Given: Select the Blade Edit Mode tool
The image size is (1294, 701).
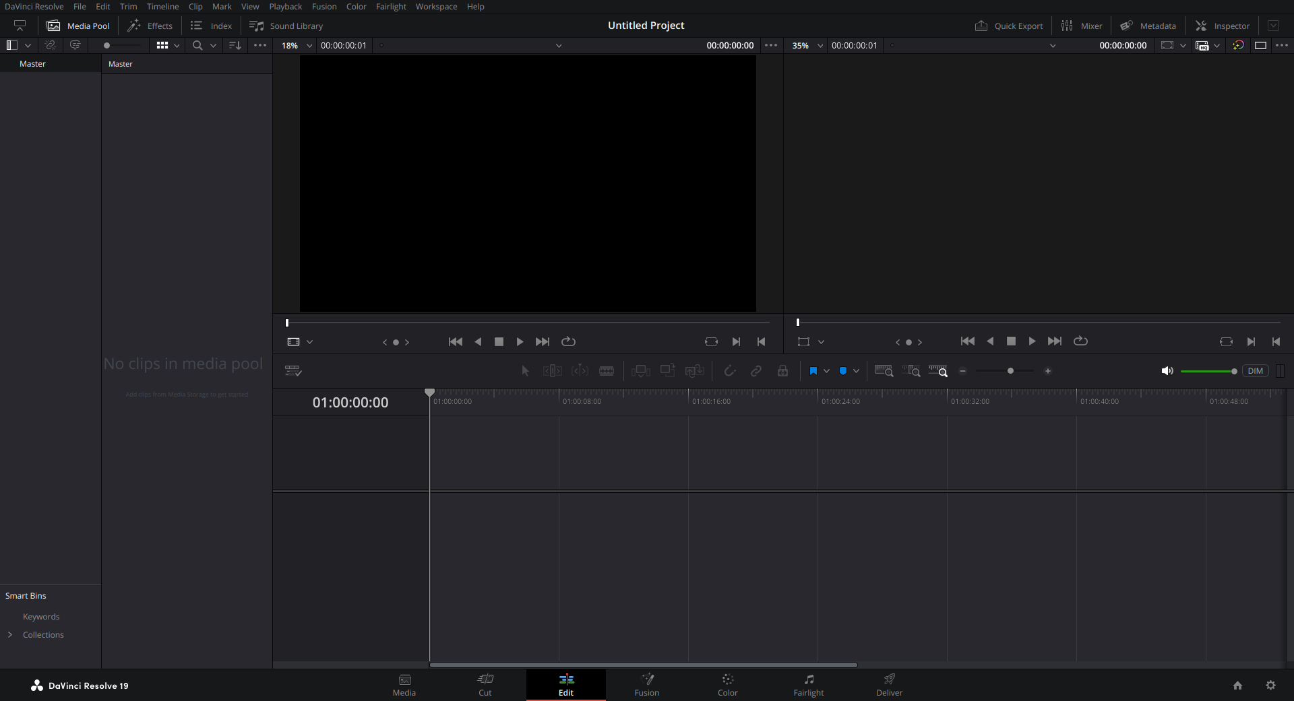Looking at the screenshot, I should click(607, 371).
